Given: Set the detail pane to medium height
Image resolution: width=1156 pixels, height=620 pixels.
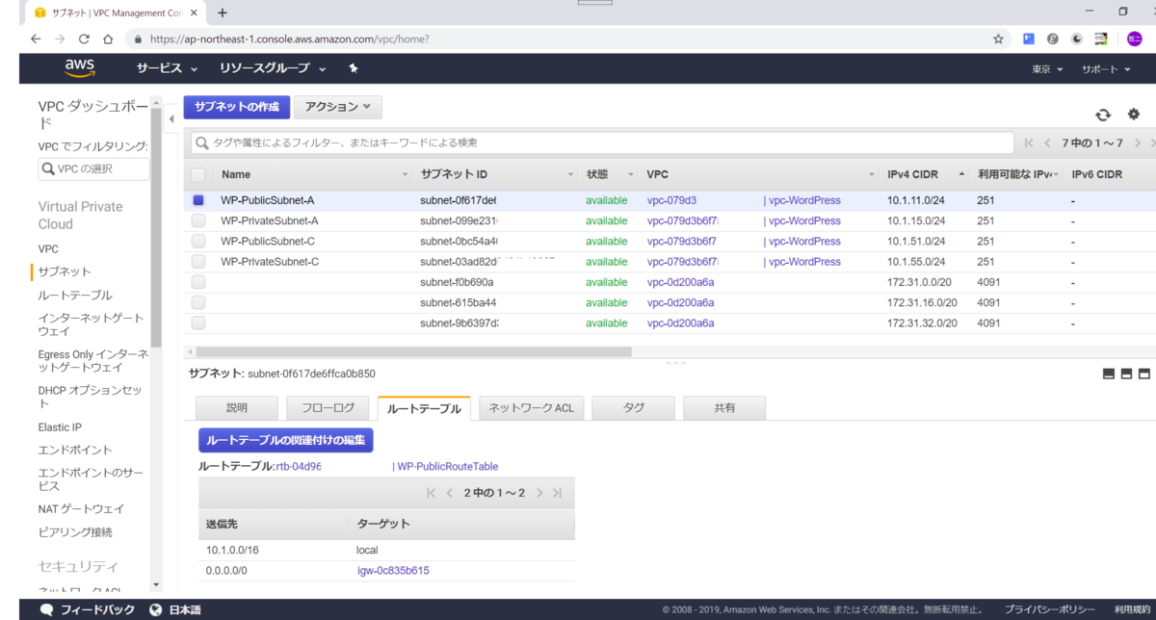Looking at the screenshot, I should (x=1127, y=374).
